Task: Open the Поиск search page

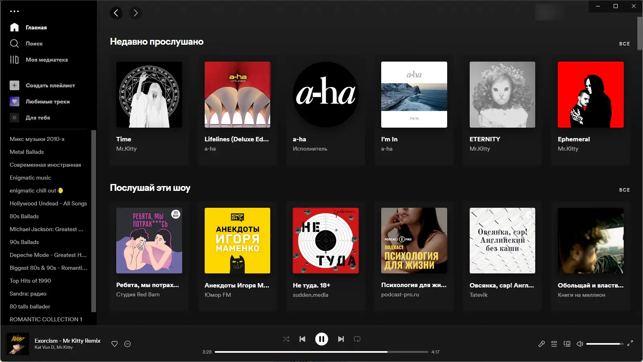Action: coord(26,43)
